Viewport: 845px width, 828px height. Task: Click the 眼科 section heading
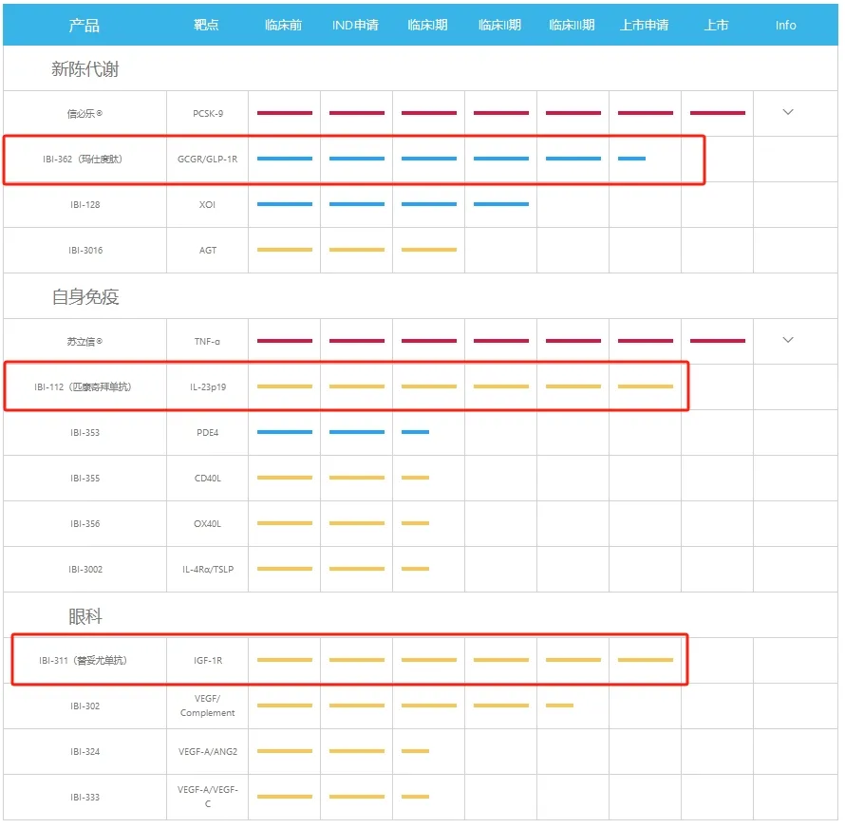(84, 616)
